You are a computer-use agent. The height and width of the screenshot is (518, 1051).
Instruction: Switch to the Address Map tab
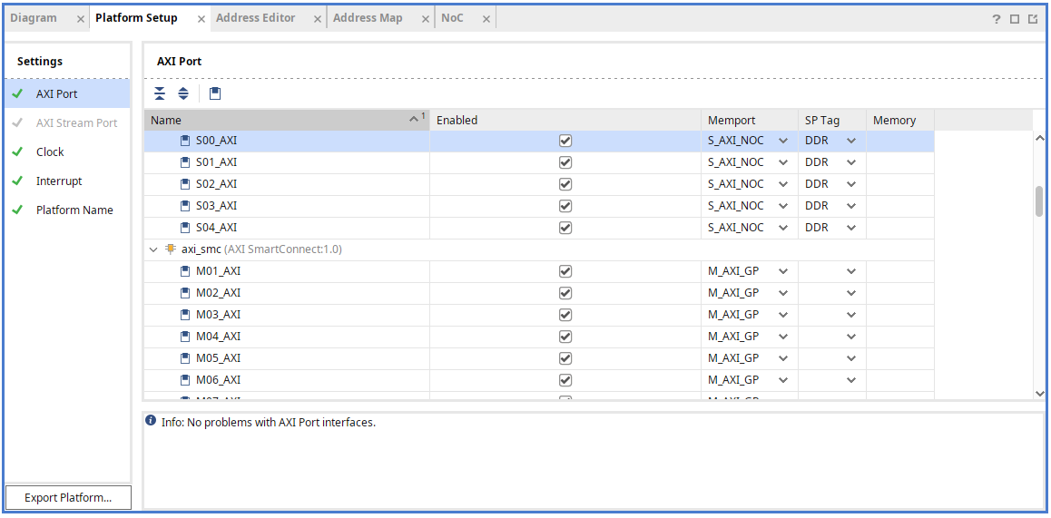[x=368, y=18]
